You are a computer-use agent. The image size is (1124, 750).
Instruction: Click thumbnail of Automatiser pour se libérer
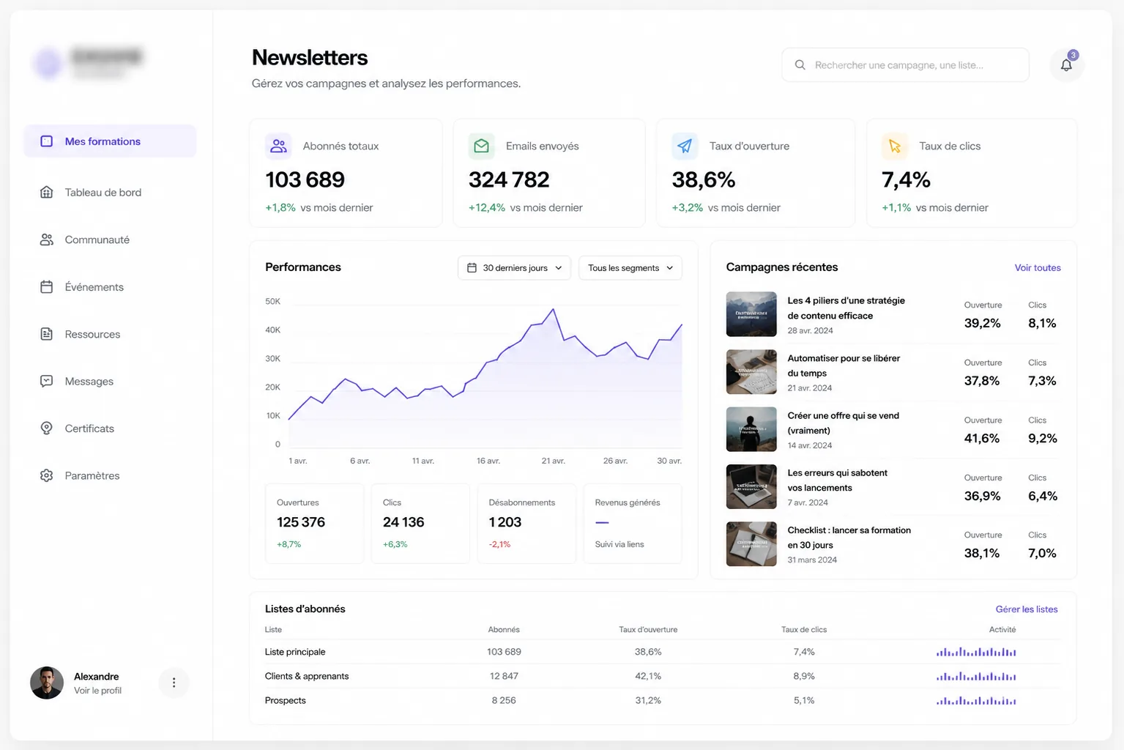(x=751, y=371)
